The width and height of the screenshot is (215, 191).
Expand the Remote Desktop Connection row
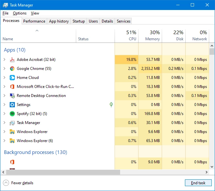coord(5,96)
